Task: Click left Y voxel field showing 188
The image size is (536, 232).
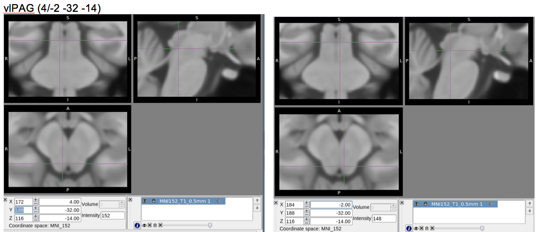Action: 23,210
